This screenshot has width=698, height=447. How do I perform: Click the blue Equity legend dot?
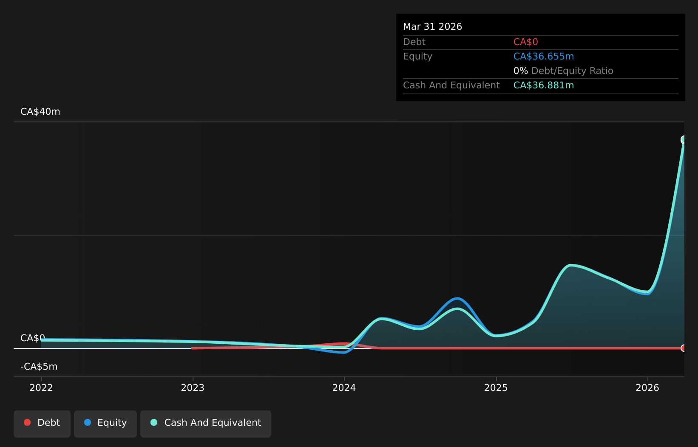(x=88, y=422)
